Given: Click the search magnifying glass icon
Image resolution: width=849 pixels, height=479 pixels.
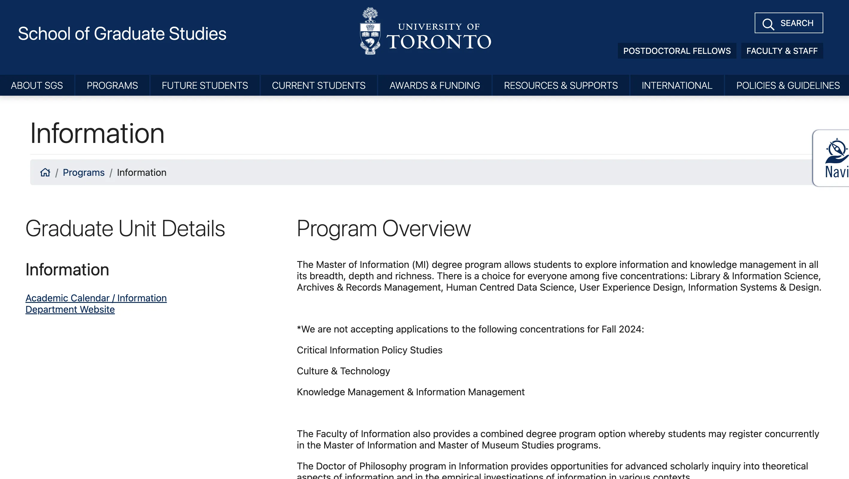Looking at the screenshot, I should pyautogui.click(x=768, y=24).
